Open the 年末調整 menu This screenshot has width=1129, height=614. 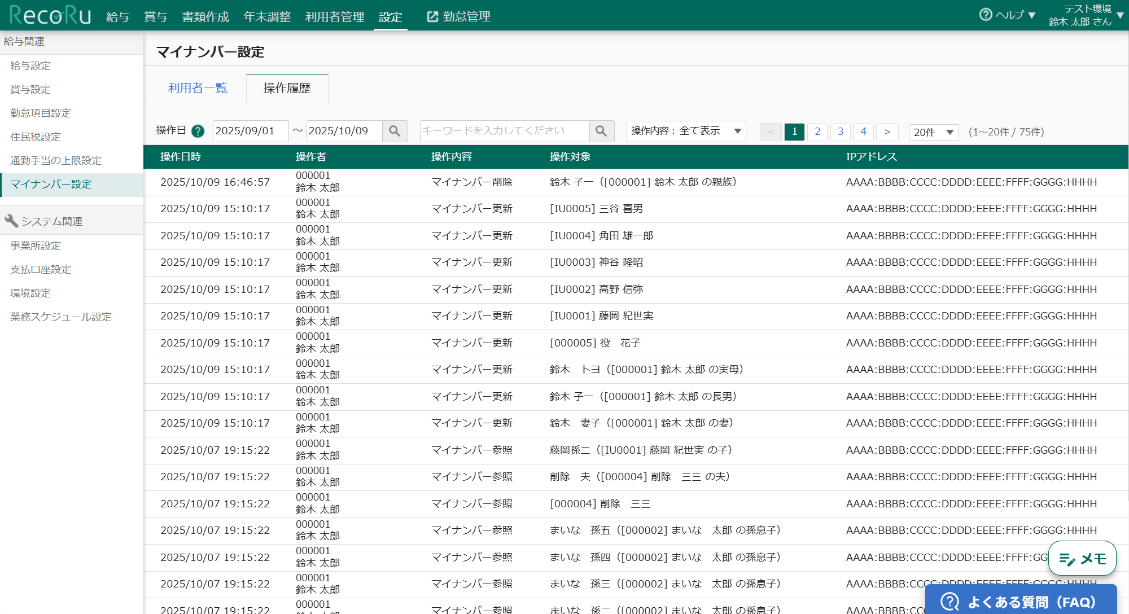click(267, 17)
